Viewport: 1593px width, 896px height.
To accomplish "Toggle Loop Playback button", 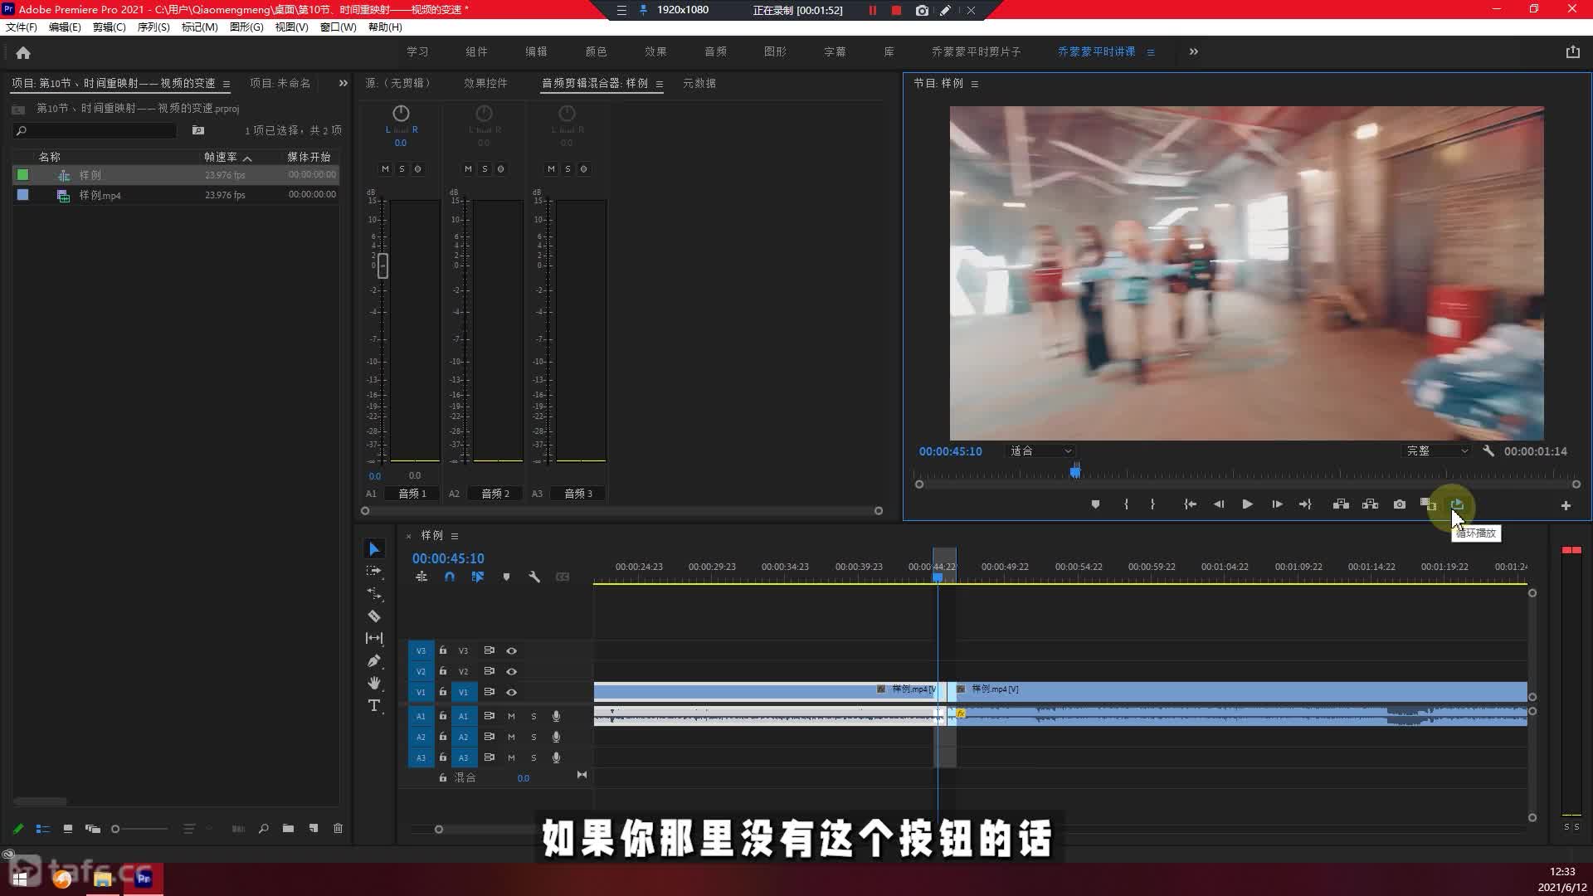I will (1457, 504).
